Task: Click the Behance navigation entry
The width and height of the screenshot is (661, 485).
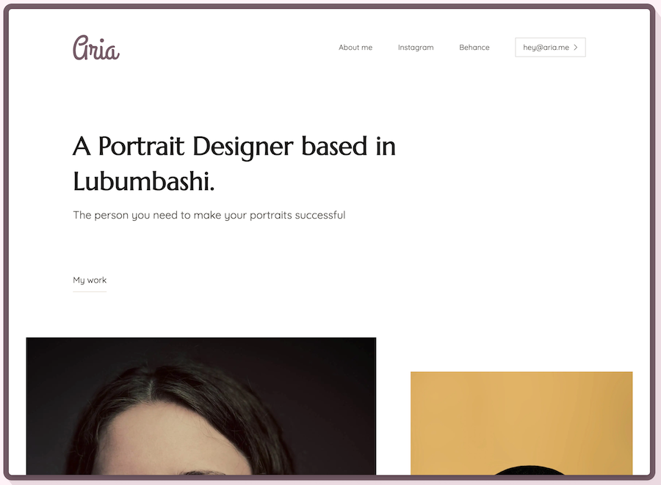Action: point(474,47)
